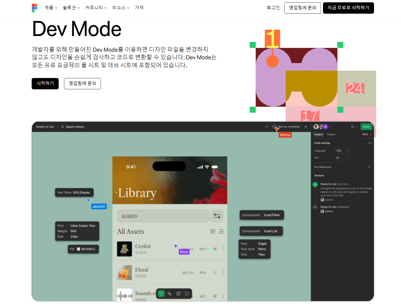
Task: Click the #D1D9CC fill color swatch
Action: coord(79,249)
